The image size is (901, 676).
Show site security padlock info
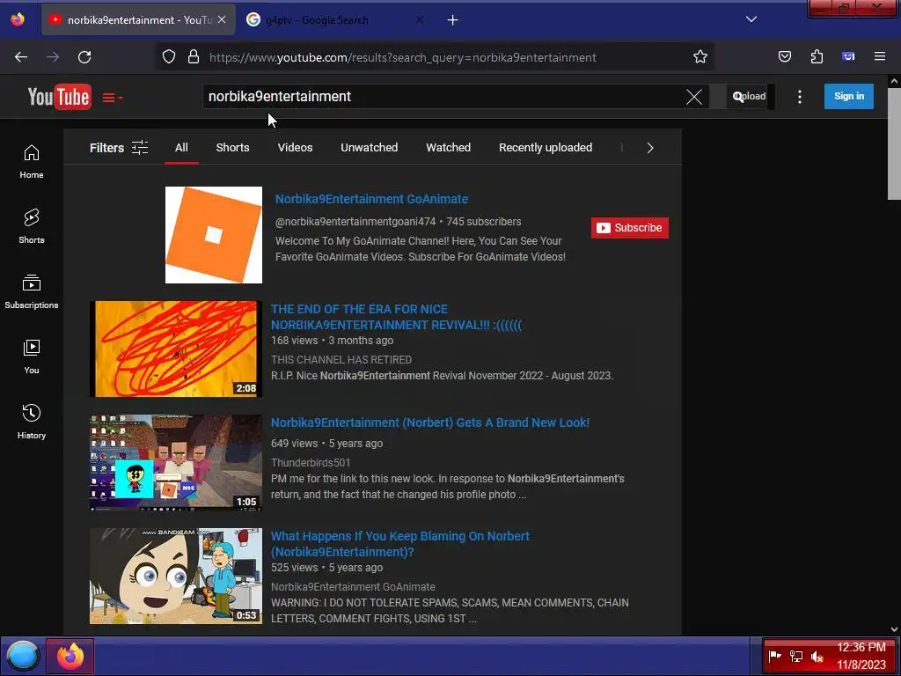pos(194,57)
